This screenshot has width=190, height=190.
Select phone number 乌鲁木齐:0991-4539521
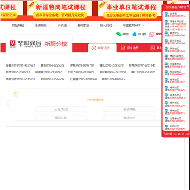pyautogui.click(x=21, y=65)
